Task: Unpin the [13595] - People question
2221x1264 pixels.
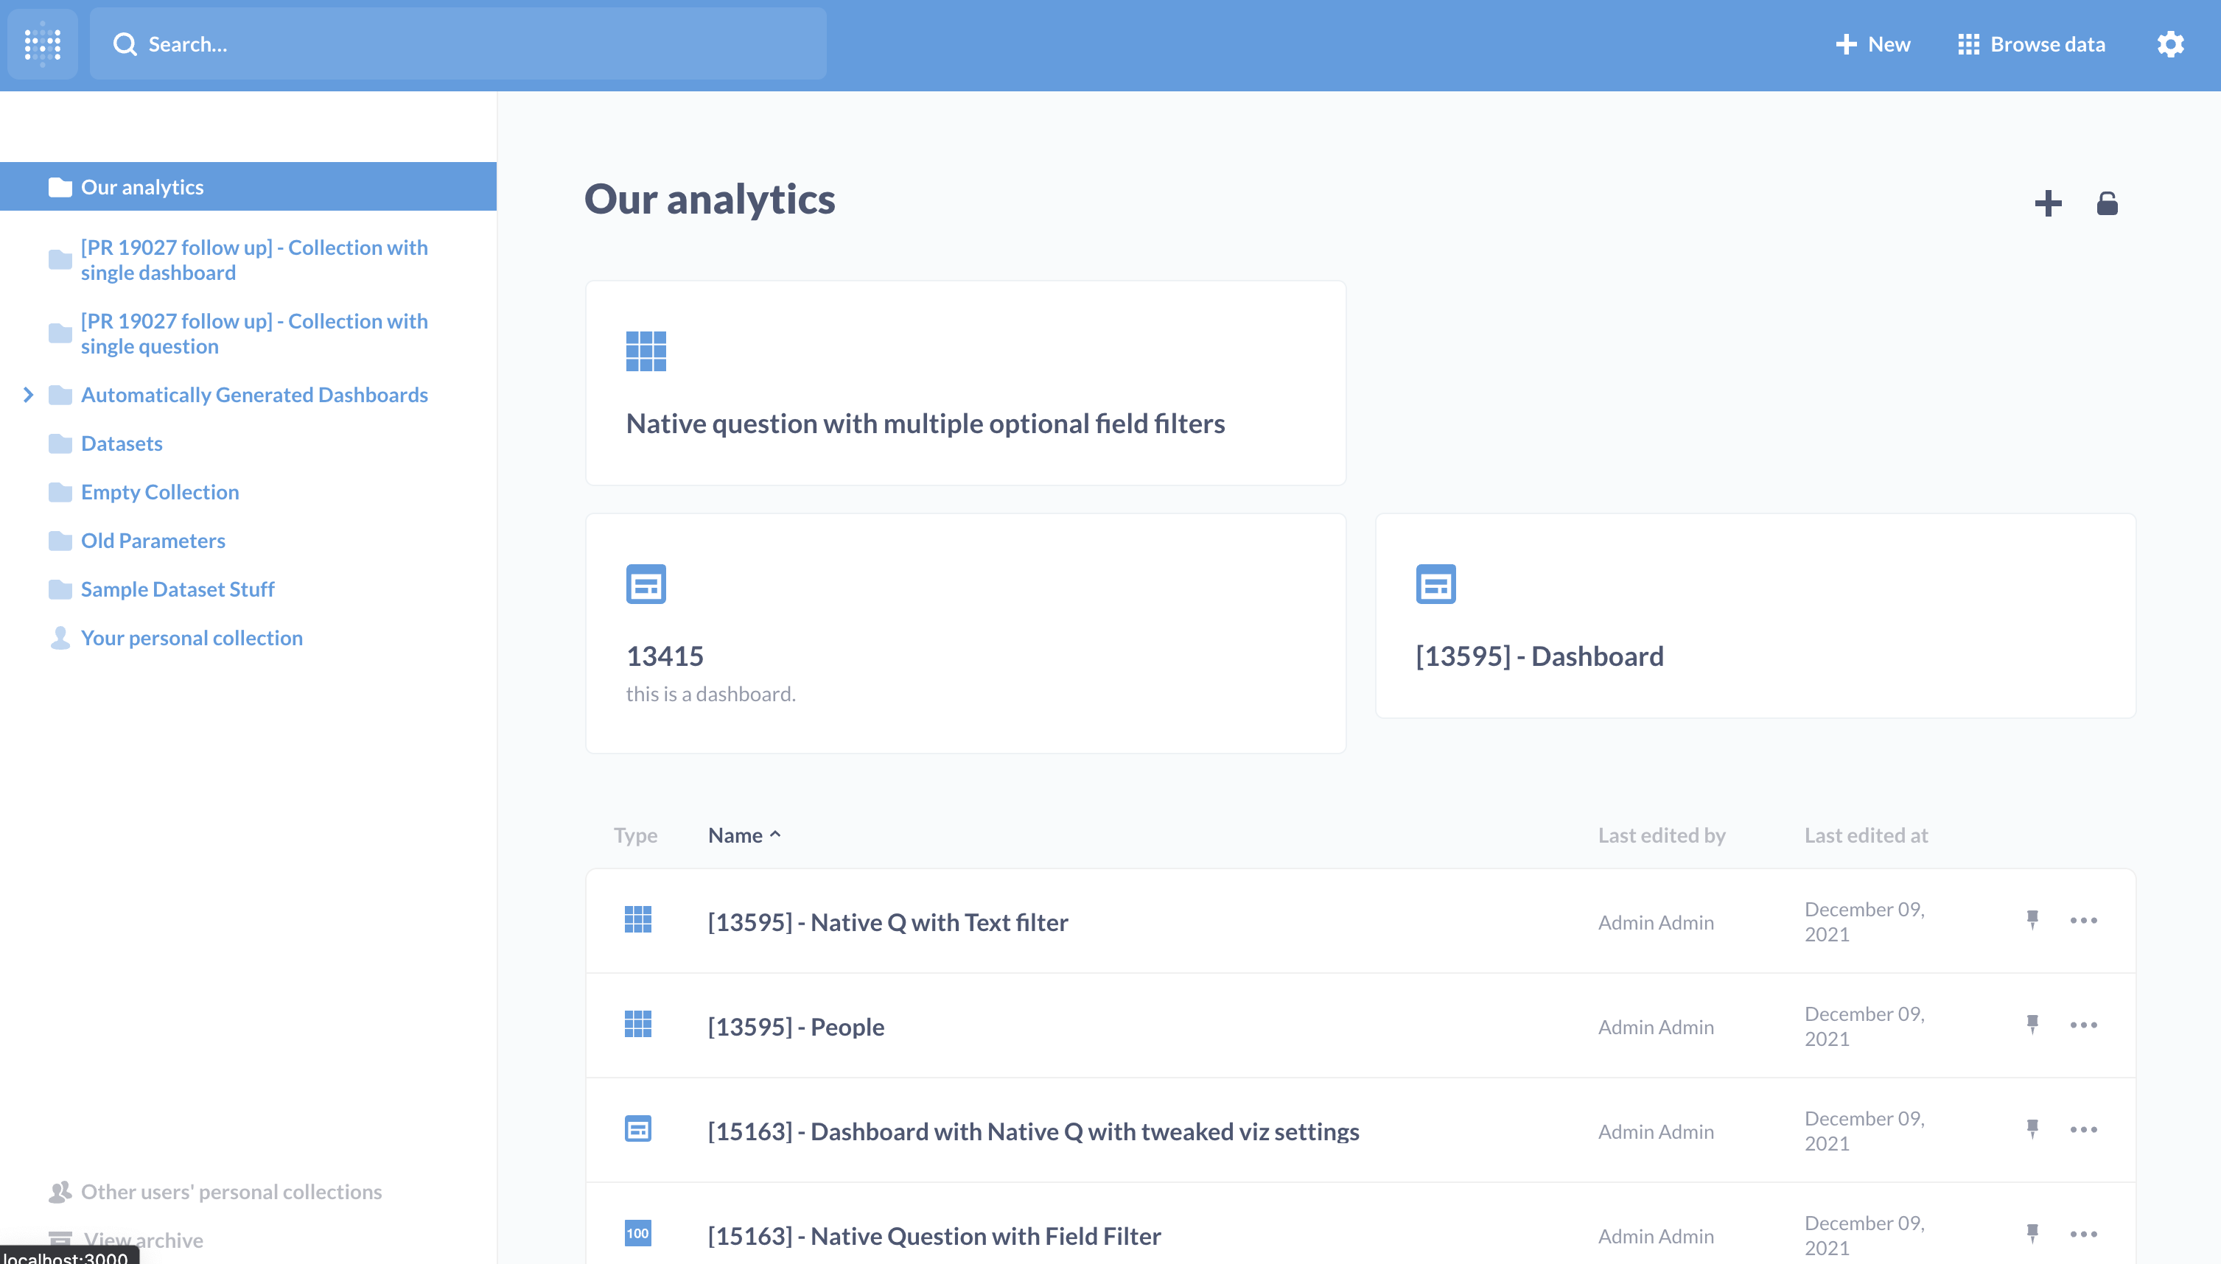Action: coord(2032,1025)
